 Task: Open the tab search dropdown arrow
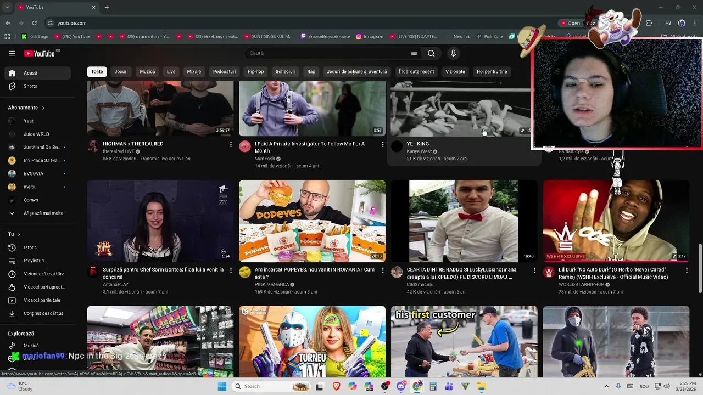(x=7, y=7)
